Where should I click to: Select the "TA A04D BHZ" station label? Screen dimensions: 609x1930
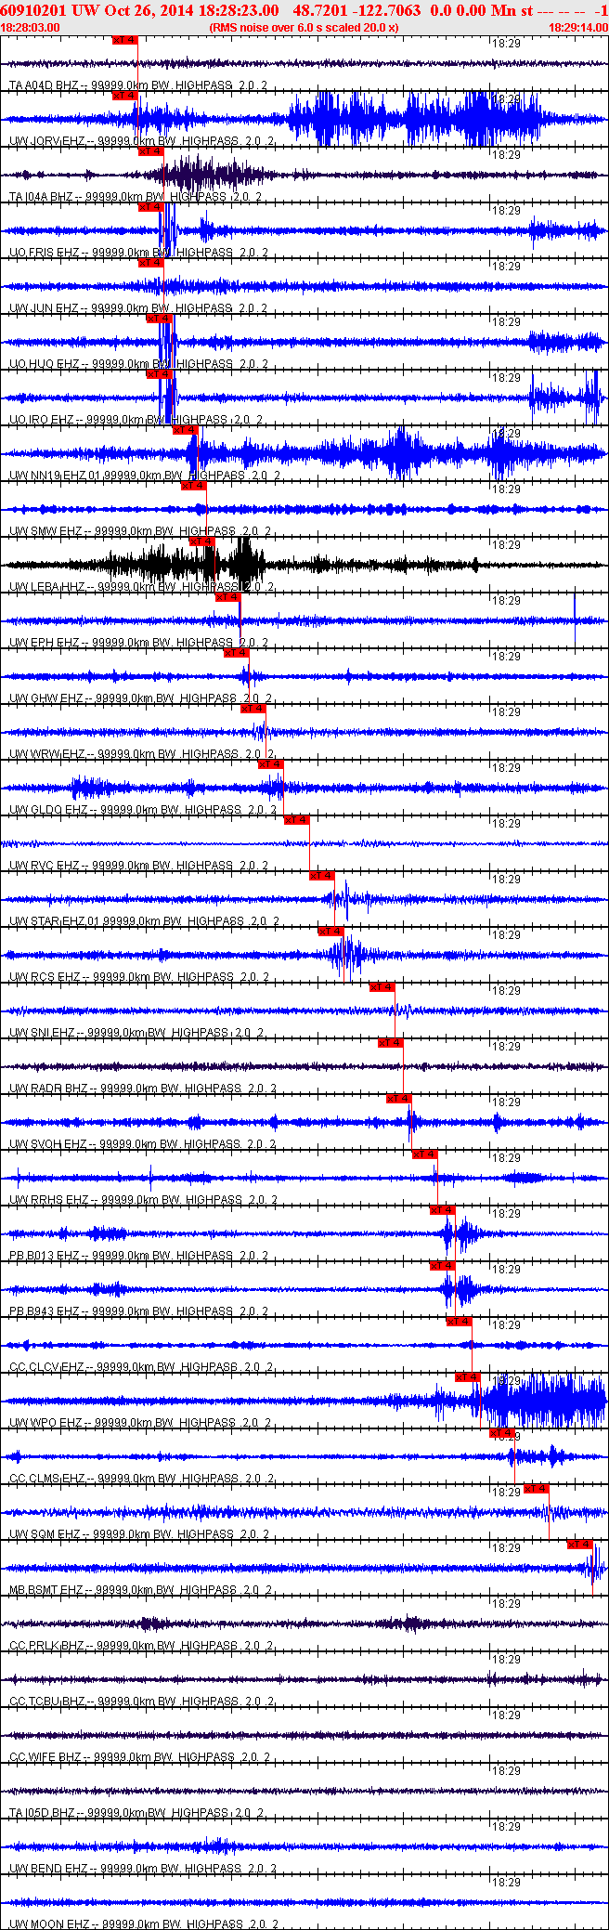(x=44, y=85)
